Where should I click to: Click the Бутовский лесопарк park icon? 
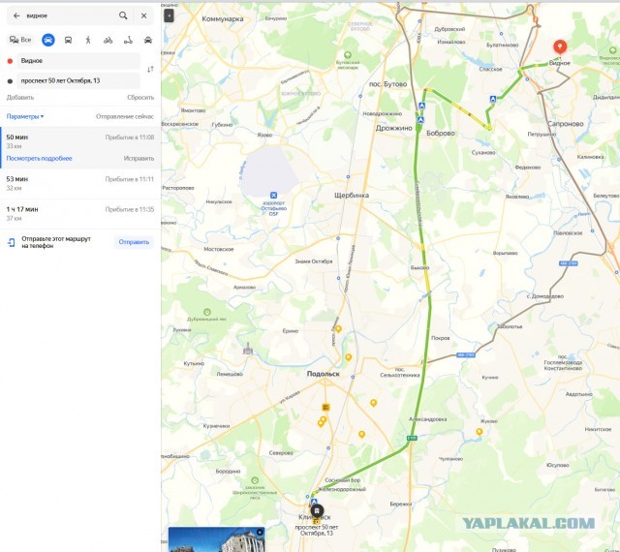pos(348,55)
